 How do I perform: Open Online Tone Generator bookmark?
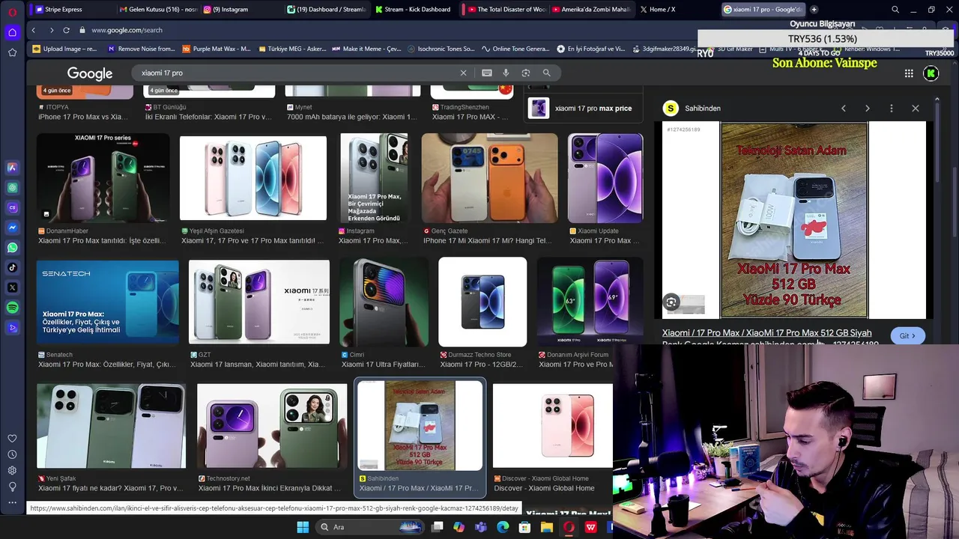coord(516,49)
